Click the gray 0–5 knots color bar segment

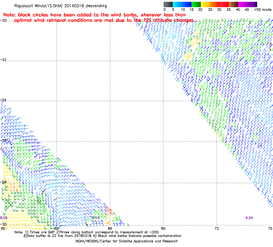pyautogui.click(x=168, y=4)
